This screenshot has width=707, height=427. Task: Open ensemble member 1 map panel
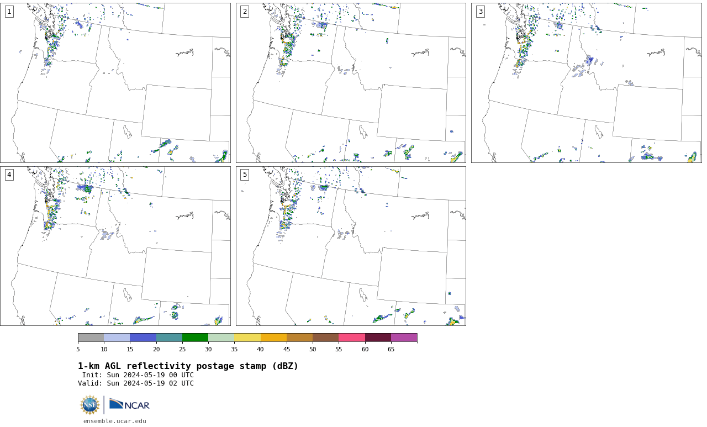115,83
